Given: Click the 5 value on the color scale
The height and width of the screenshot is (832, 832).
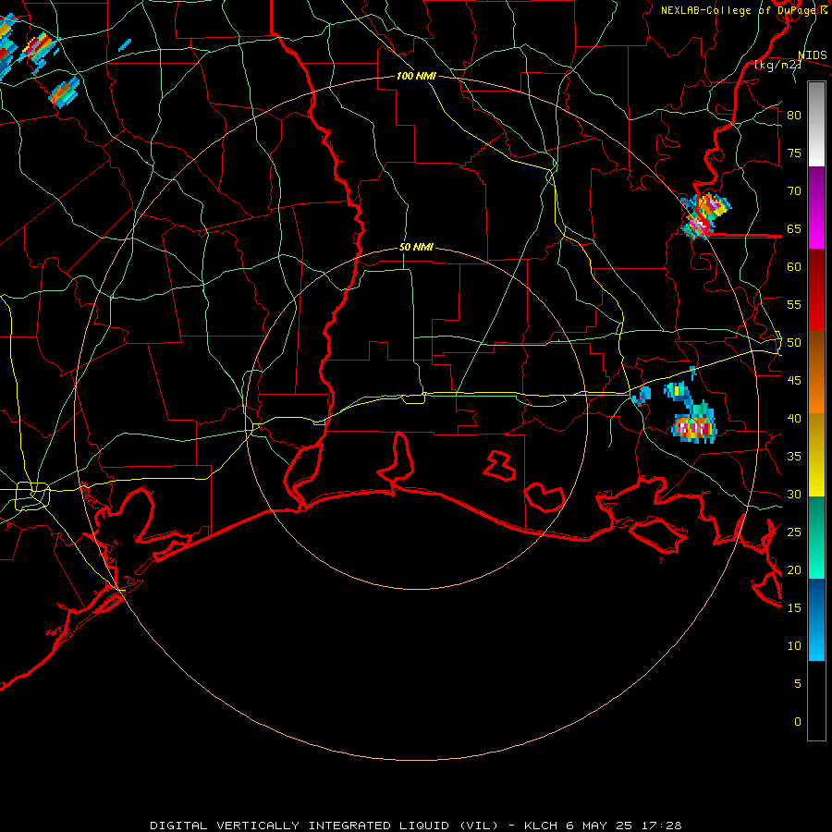Looking at the screenshot, I should click(x=798, y=684).
